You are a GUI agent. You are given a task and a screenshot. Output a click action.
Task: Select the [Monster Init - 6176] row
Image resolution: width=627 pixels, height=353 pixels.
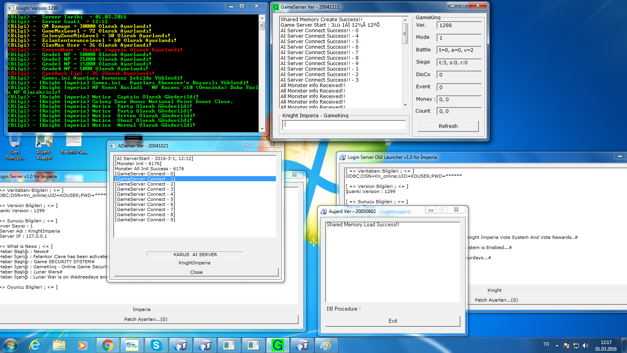point(195,164)
